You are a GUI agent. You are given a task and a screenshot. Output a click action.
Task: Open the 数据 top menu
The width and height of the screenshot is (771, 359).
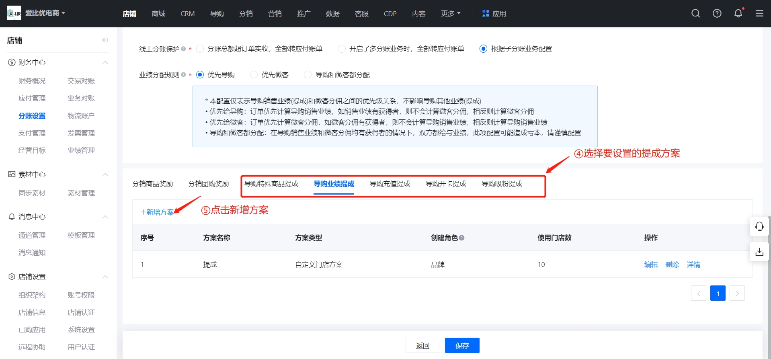pyautogui.click(x=333, y=14)
